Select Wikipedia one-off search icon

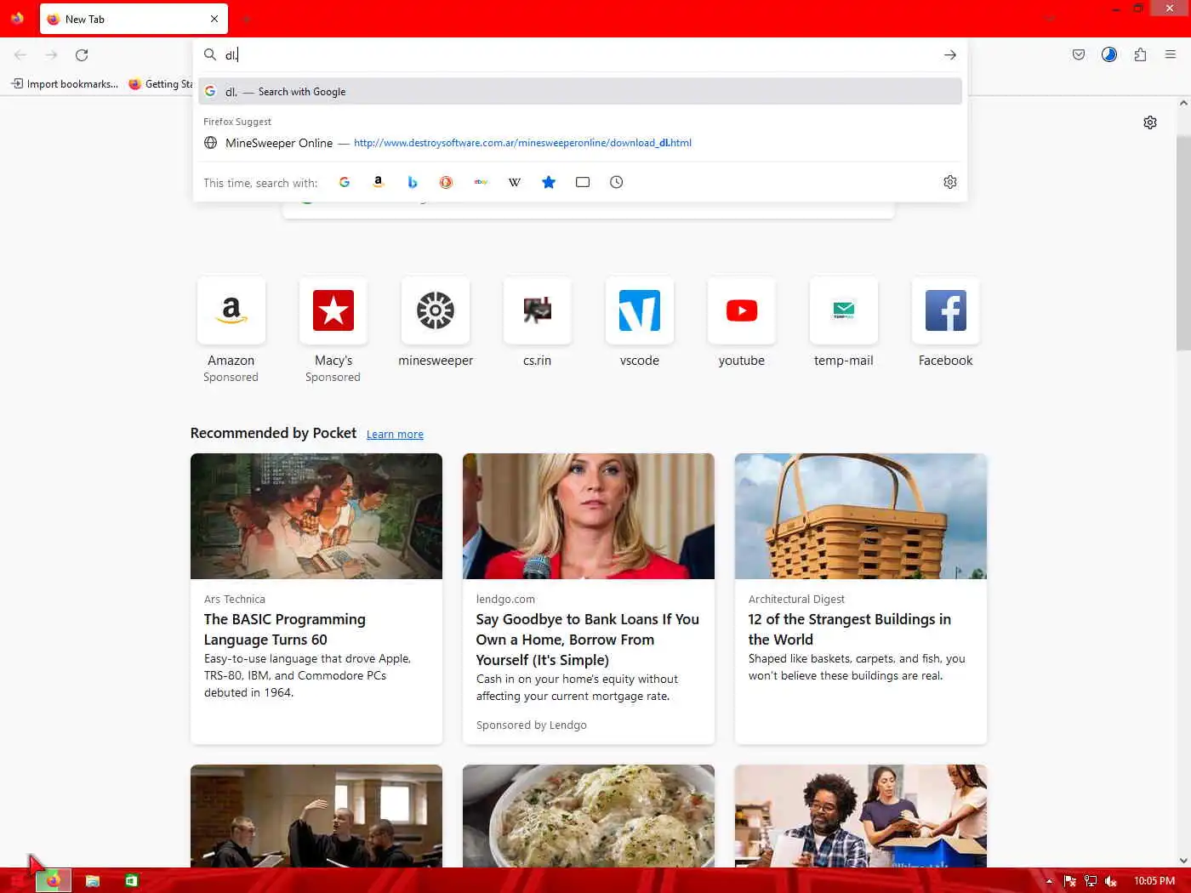(515, 182)
